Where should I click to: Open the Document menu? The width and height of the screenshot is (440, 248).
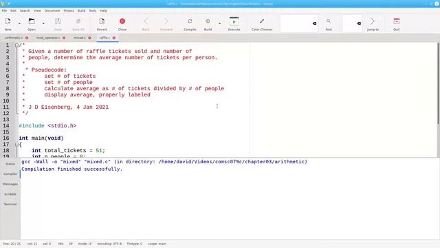pos(52,11)
